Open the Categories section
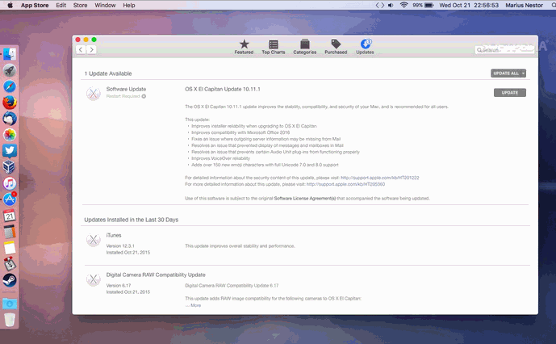Viewport: 556px width, 344px height. click(x=304, y=47)
